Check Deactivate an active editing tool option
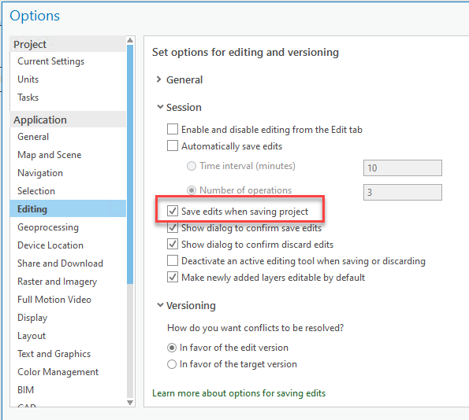 point(173,260)
